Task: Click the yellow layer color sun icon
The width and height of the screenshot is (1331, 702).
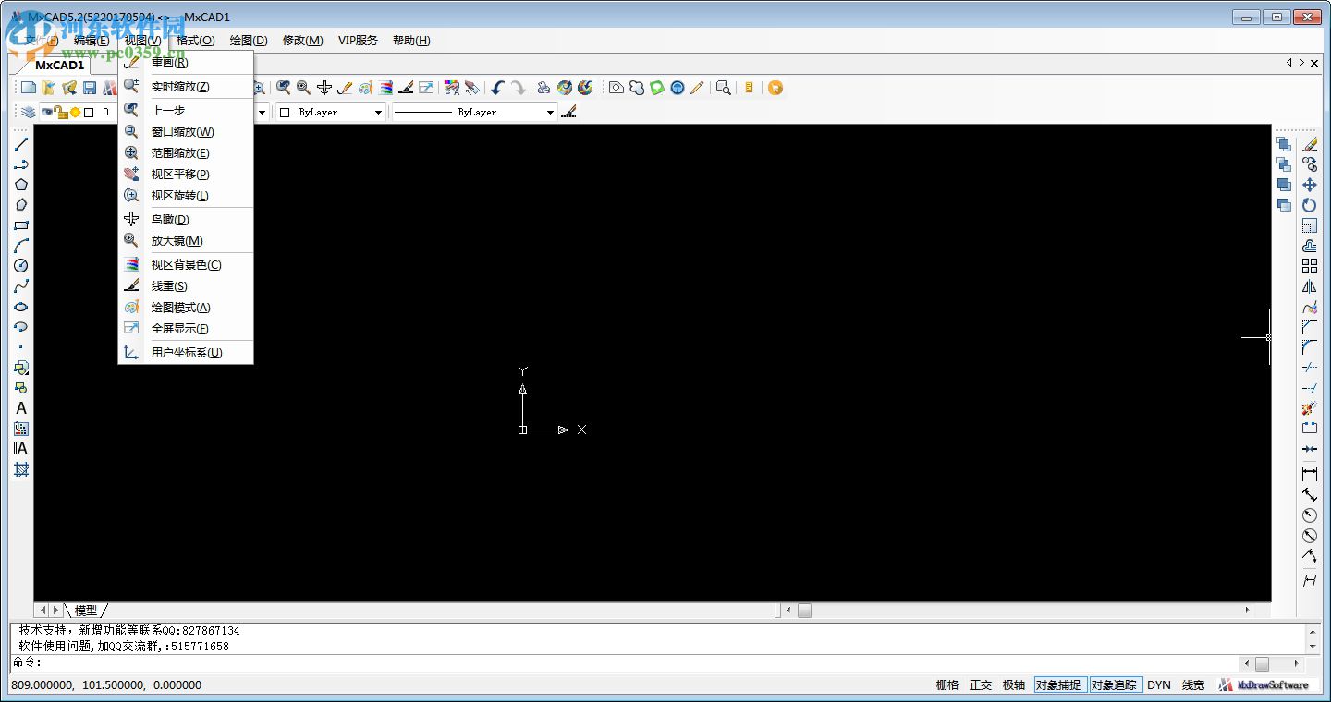Action: (75, 113)
